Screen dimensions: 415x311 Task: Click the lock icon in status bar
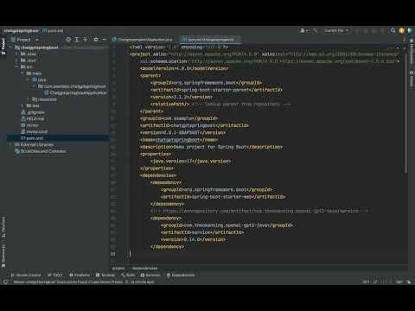(x=409, y=282)
